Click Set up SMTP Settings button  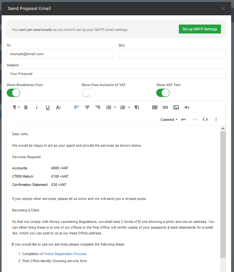(200, 29)
